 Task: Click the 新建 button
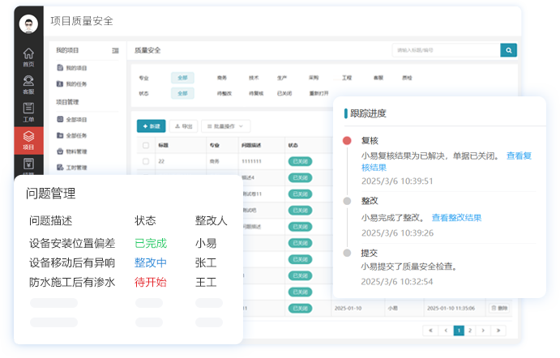(x=151, y=126)
